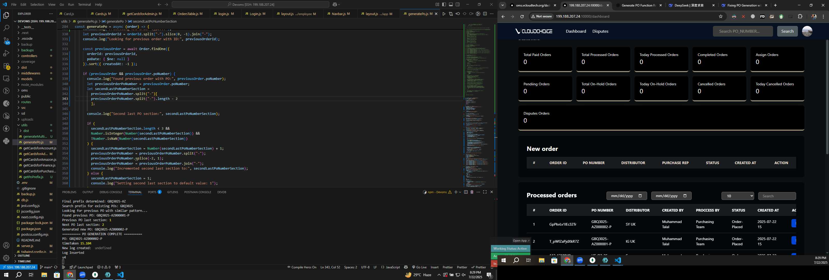The image size is (829, 280).
Task: Open the Python icon in the activity bar
Action: point(6,141)
